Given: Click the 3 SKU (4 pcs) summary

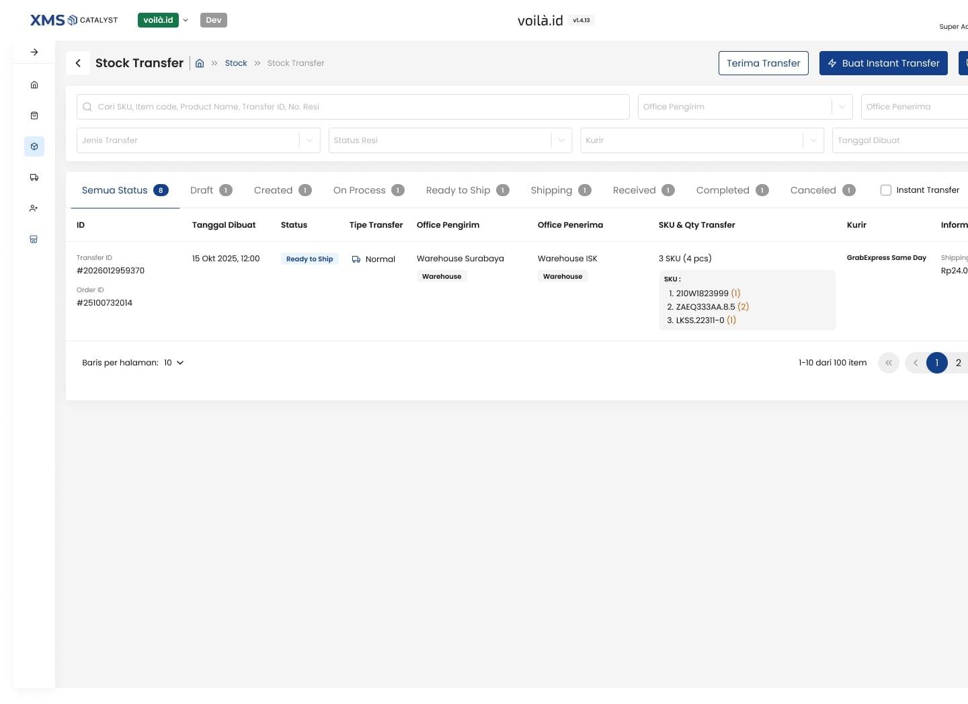Looking at the screenshot, I should coord(685,259).
